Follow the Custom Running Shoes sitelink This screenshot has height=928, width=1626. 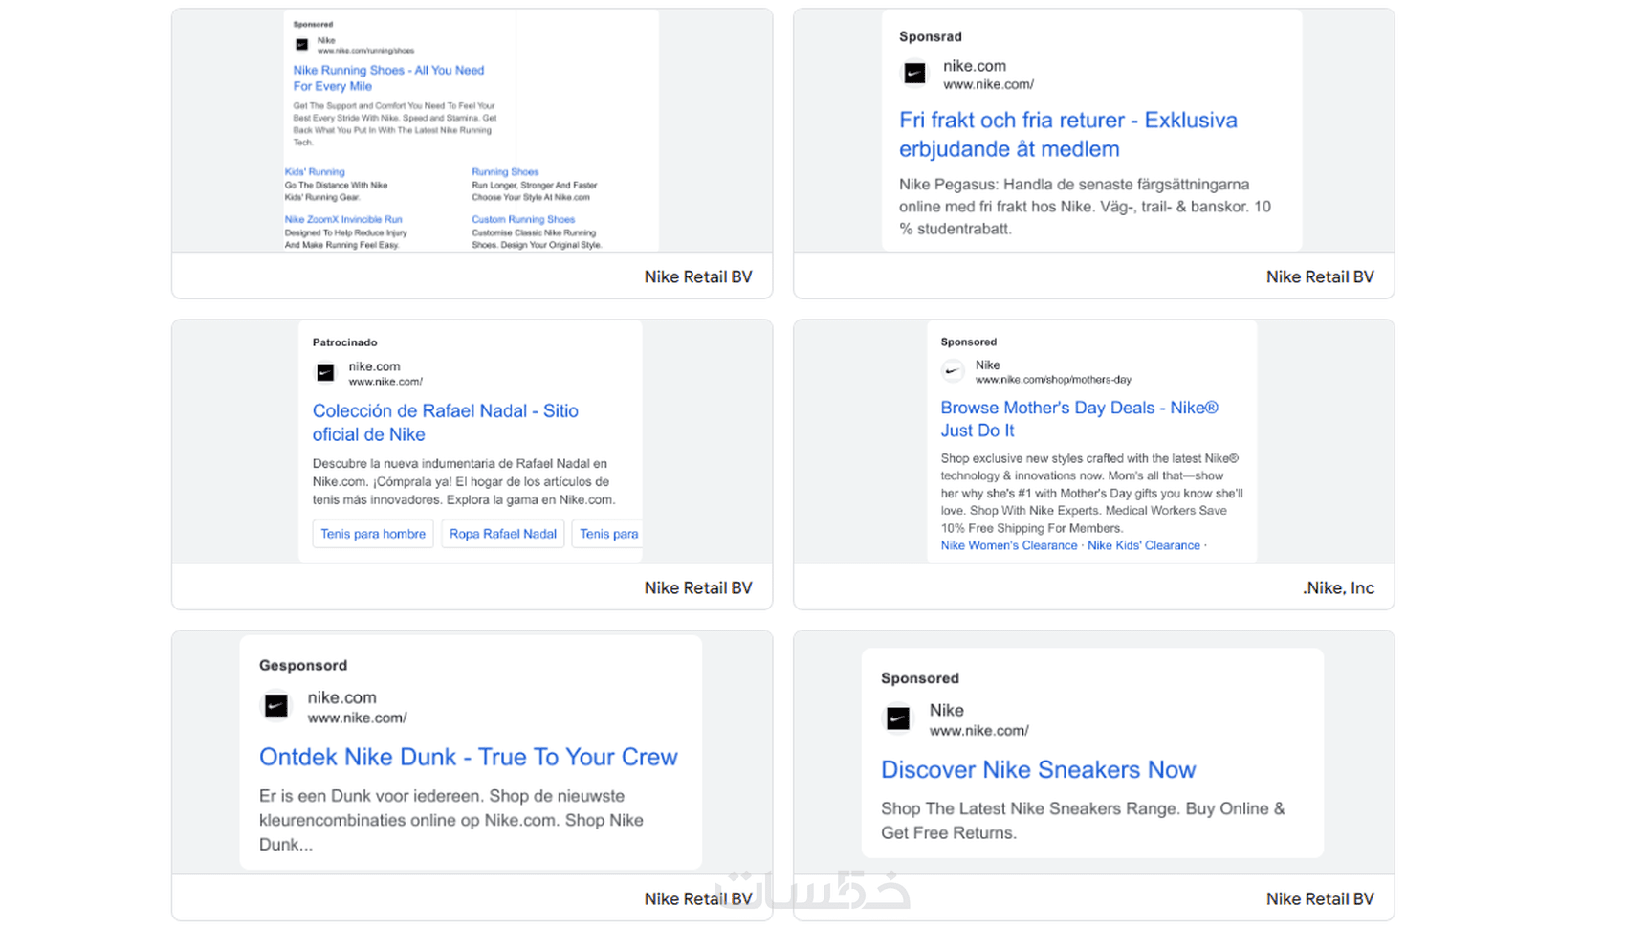[523, 219]
